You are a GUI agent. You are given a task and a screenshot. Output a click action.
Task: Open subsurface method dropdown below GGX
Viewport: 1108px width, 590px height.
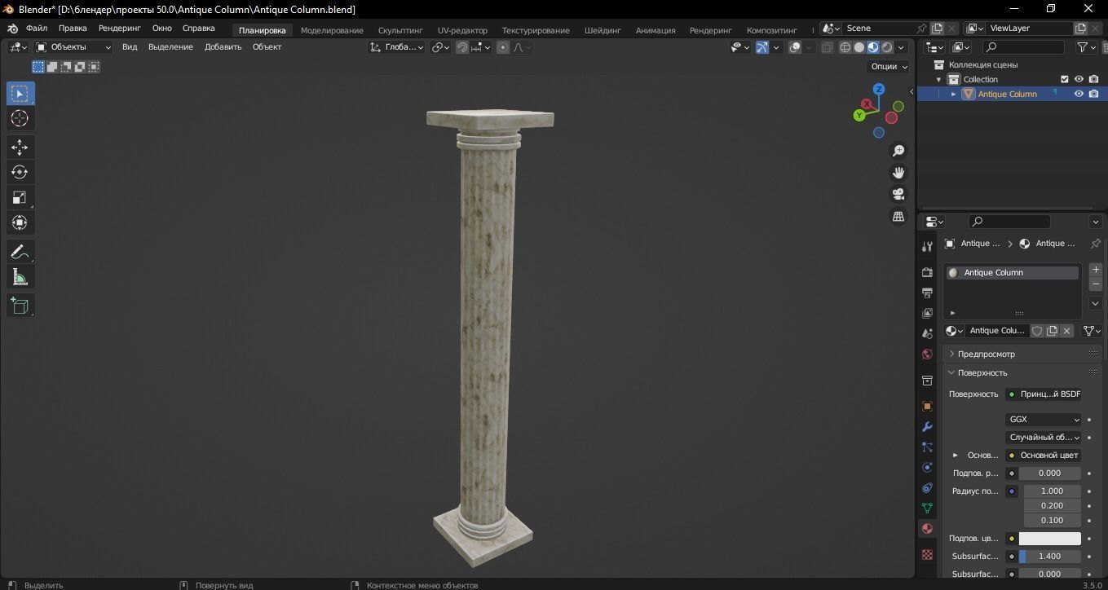pyautogui.click(x=1044, y=438)
